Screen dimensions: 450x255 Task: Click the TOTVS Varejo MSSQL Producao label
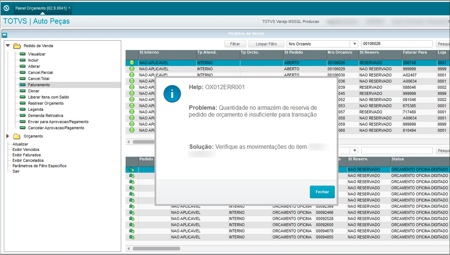click(291, 22)
